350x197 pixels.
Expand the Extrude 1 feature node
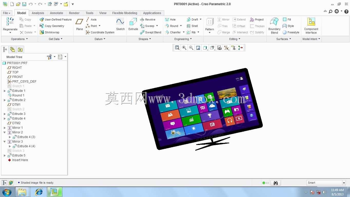coord(5,91)
